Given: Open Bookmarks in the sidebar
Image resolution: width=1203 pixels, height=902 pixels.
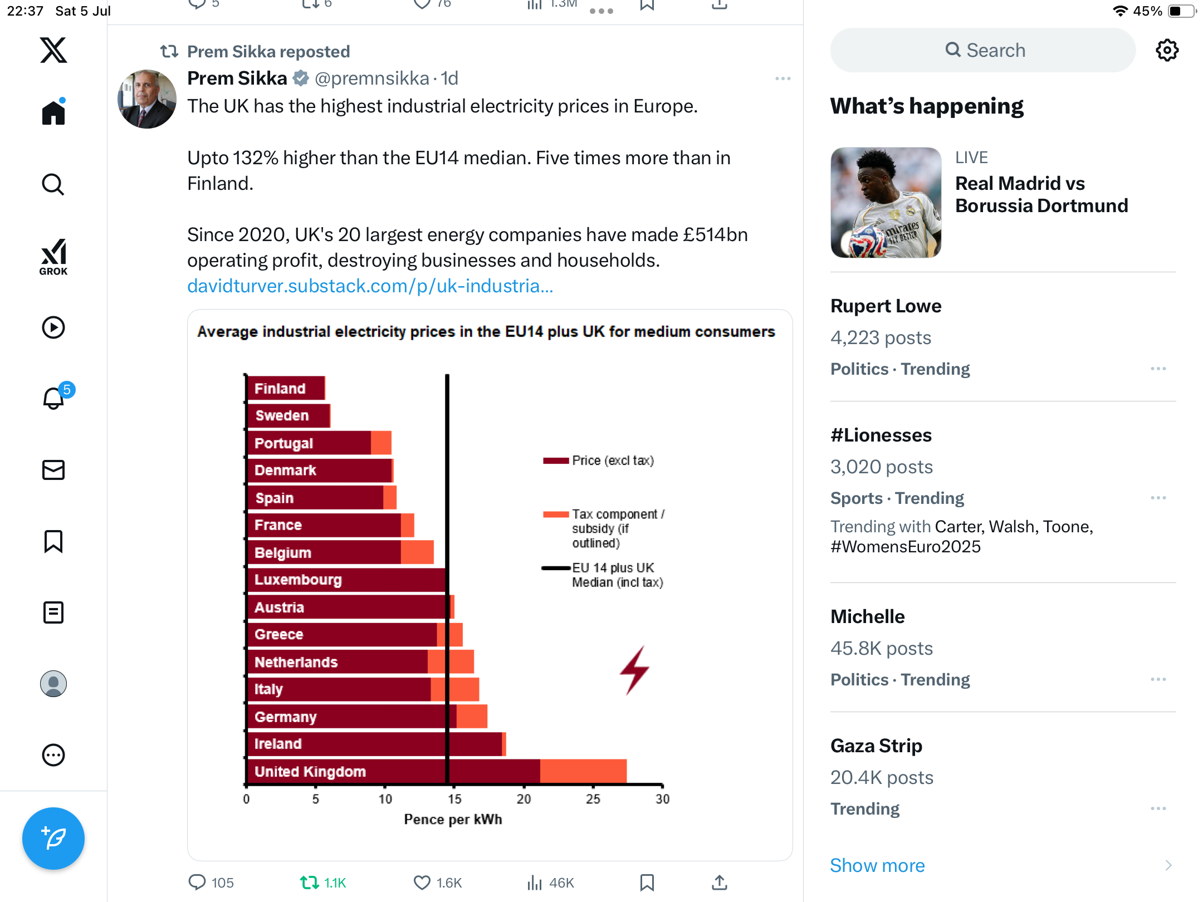Looking at the screenshot, I should [x=53, y=541].
